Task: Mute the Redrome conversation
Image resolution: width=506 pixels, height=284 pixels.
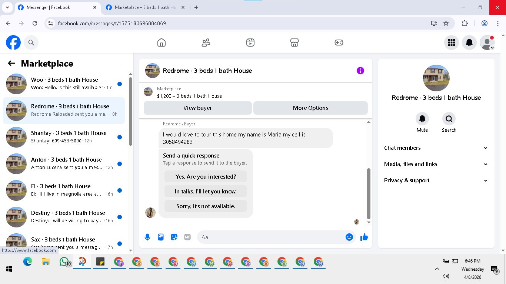Action: point(422,119)
